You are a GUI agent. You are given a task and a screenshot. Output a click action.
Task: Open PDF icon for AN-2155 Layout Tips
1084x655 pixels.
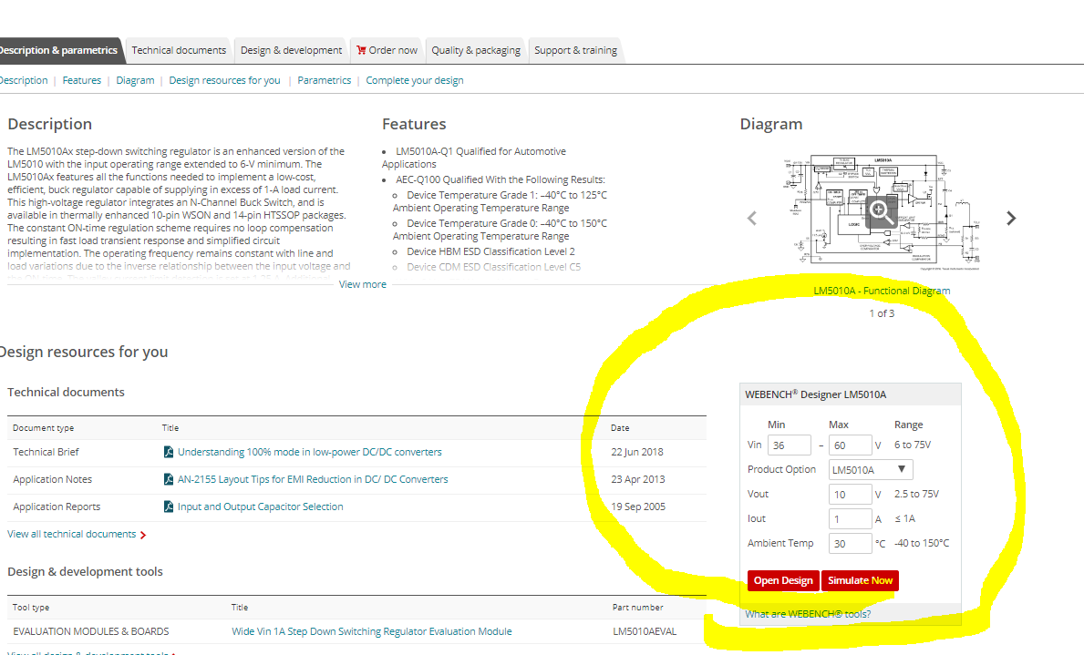(168, 479)
